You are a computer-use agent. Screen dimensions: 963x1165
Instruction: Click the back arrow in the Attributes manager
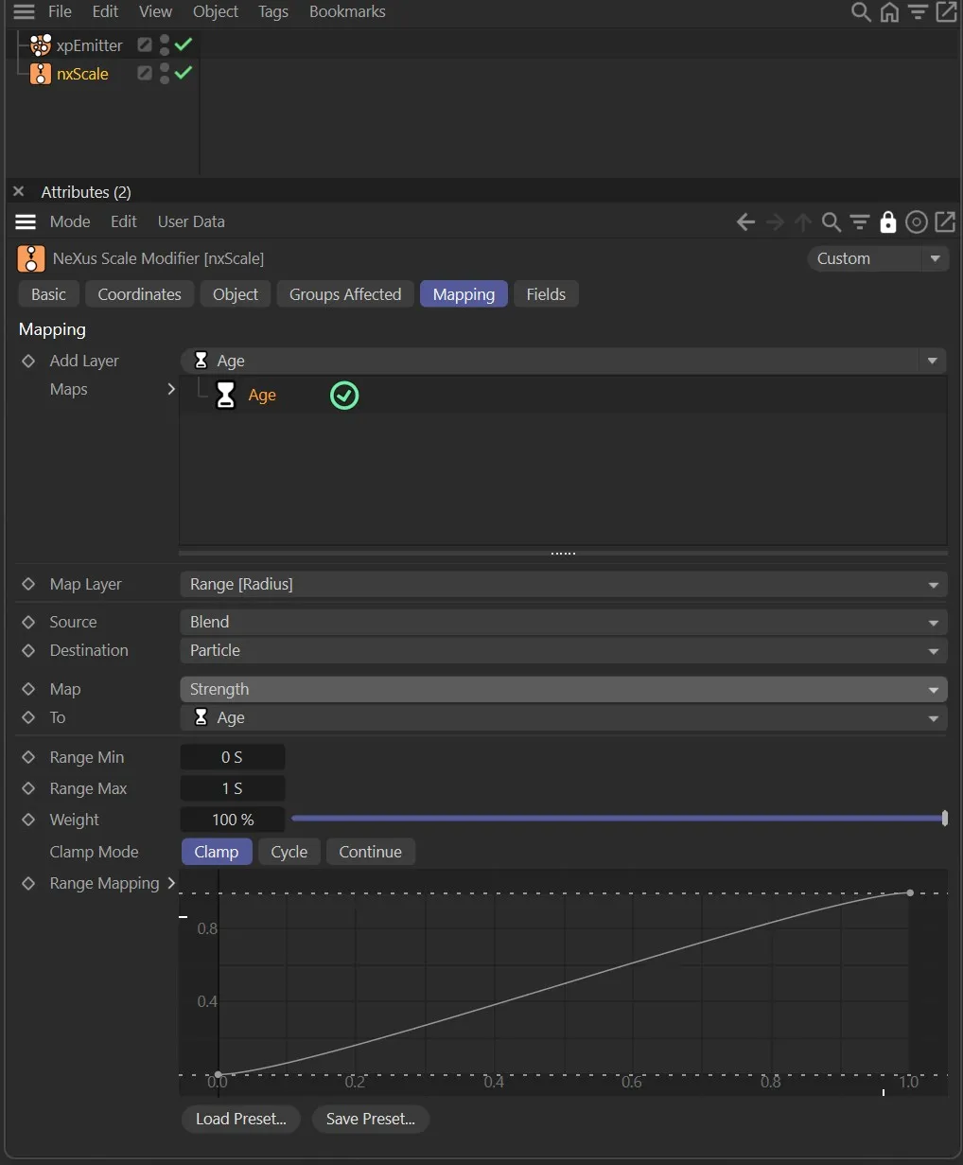click(x=745, y=221)
